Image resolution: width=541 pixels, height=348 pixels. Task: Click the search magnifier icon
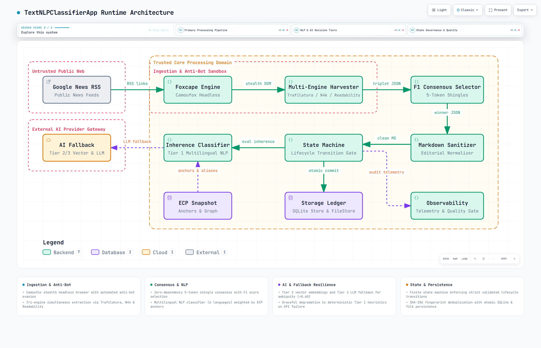[x=475, y=259]
